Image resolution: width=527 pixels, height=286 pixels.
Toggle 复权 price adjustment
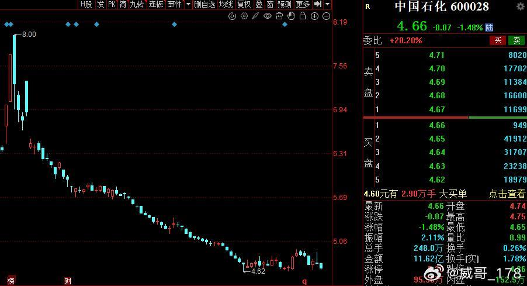coord(244,4)
